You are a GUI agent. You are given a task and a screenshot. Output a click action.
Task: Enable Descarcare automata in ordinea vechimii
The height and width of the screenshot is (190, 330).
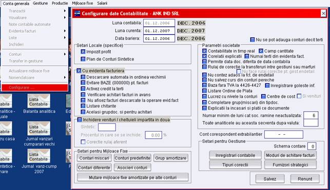pos(83,77)
